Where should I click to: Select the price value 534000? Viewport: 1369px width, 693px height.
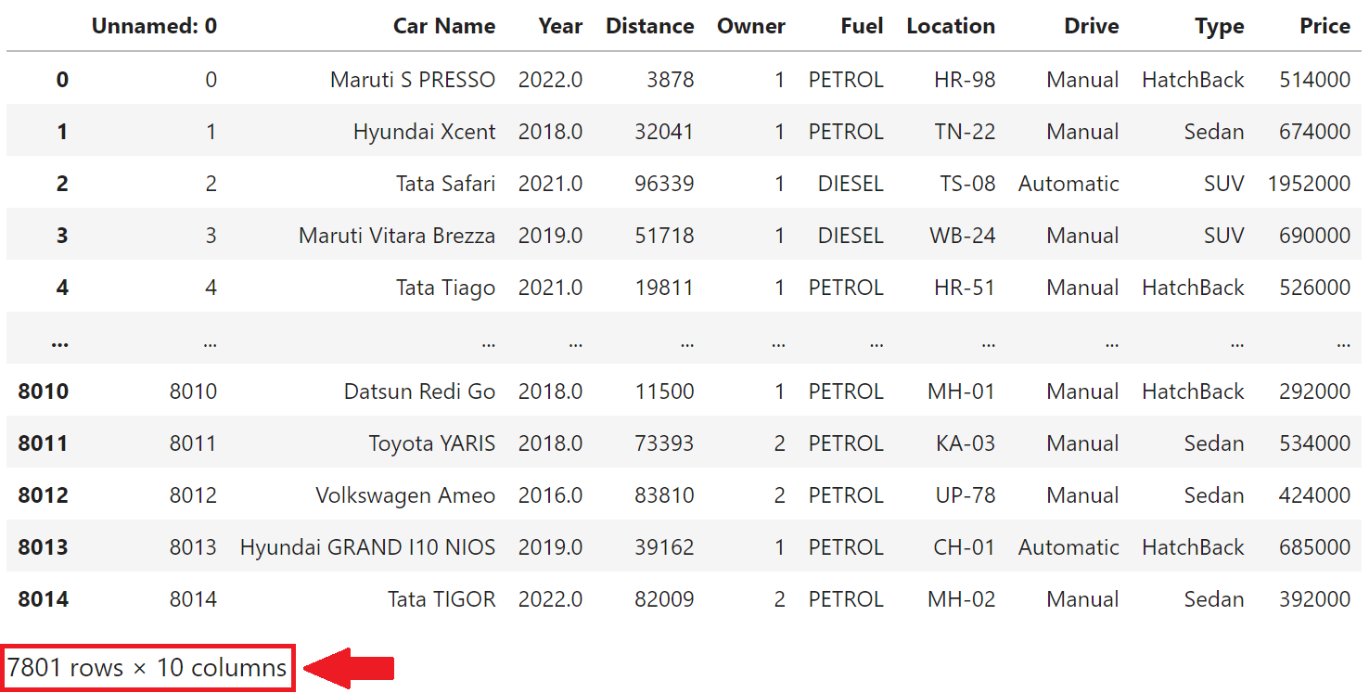pyautogui.click(x=1315, y=443)
